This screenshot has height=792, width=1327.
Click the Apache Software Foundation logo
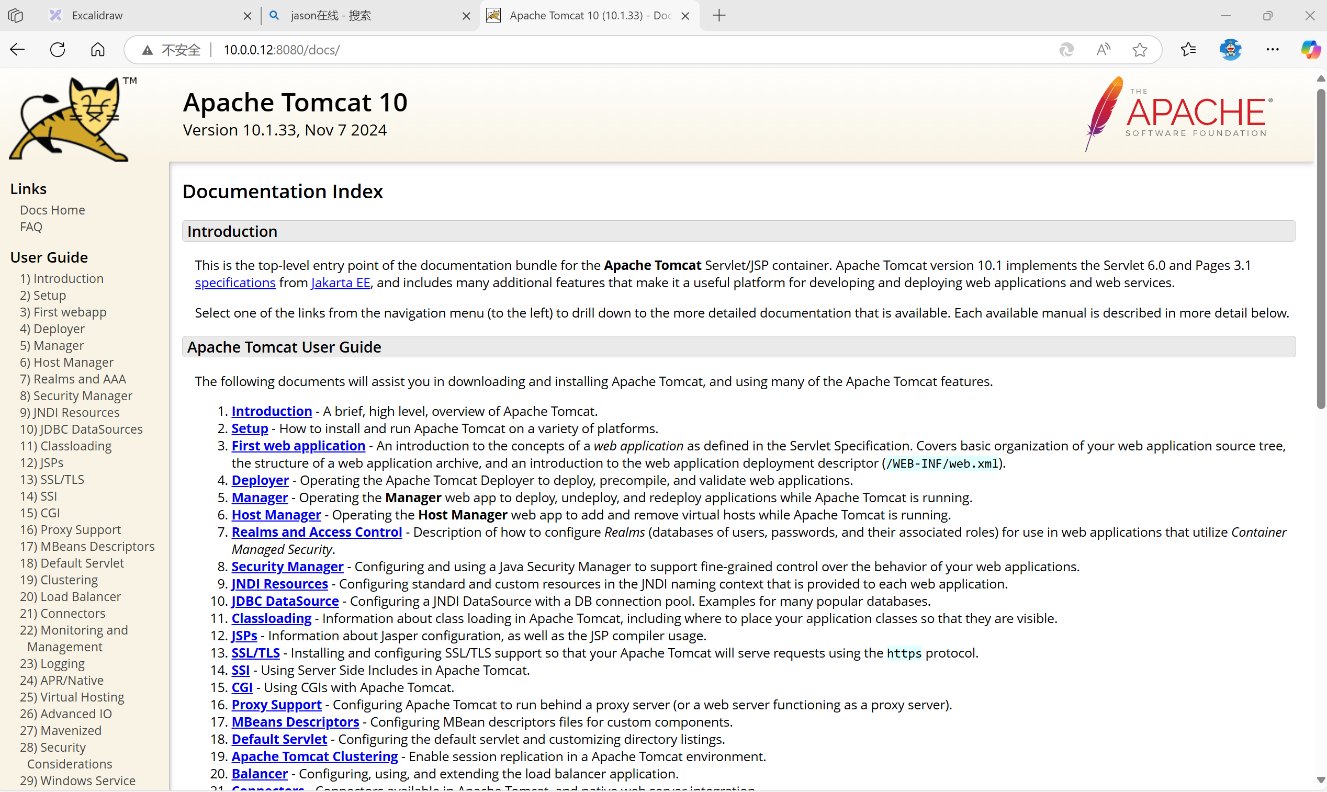click(1179, 114)
